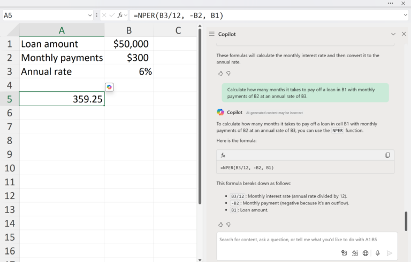Click the formula bar options dots handle

97,15
